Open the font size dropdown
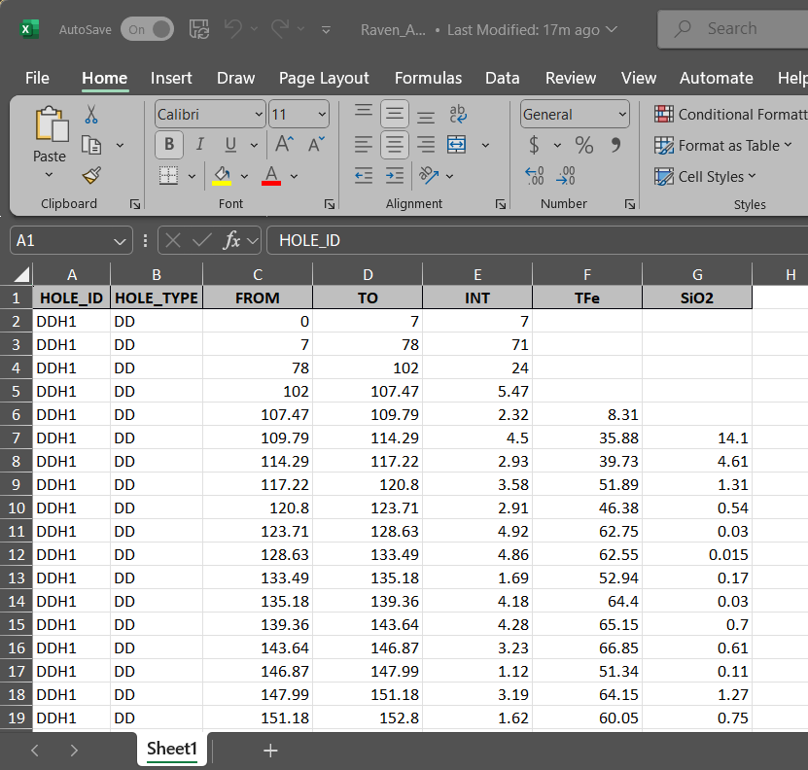The width and height of the screenshot is (808, 770). point(320,114)
